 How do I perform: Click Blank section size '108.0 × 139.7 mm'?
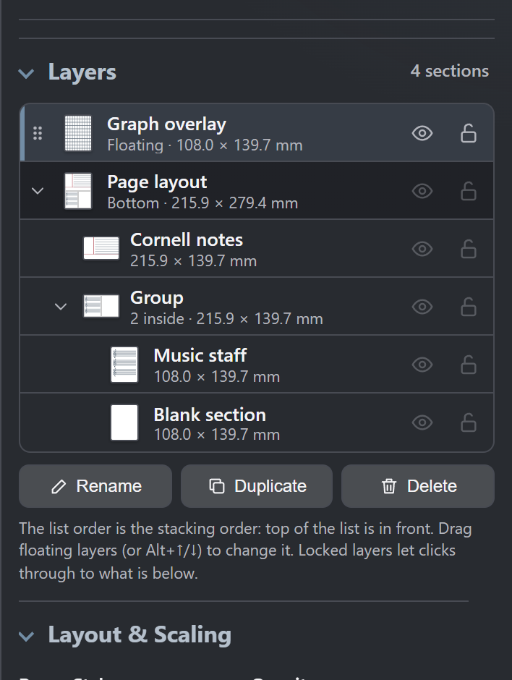tap(217, 434)
